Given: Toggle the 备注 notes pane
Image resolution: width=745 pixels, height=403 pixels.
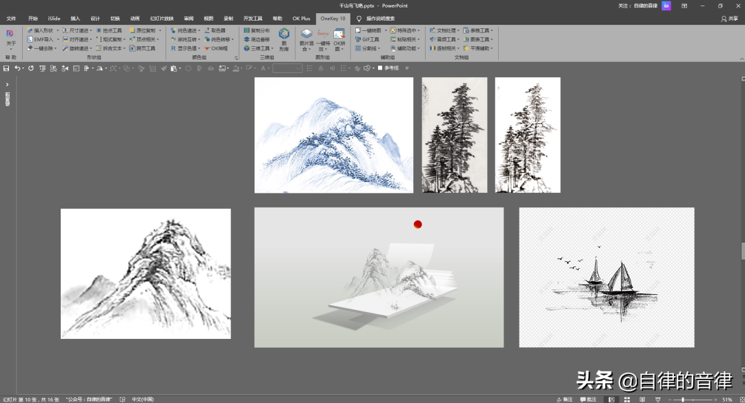Looking at the screenshot, I should pyautogui.click(x=564, y=400).
